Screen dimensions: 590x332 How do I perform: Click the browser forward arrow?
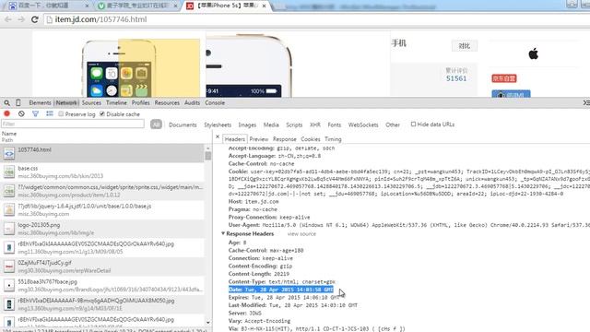(x=21, y=19)
